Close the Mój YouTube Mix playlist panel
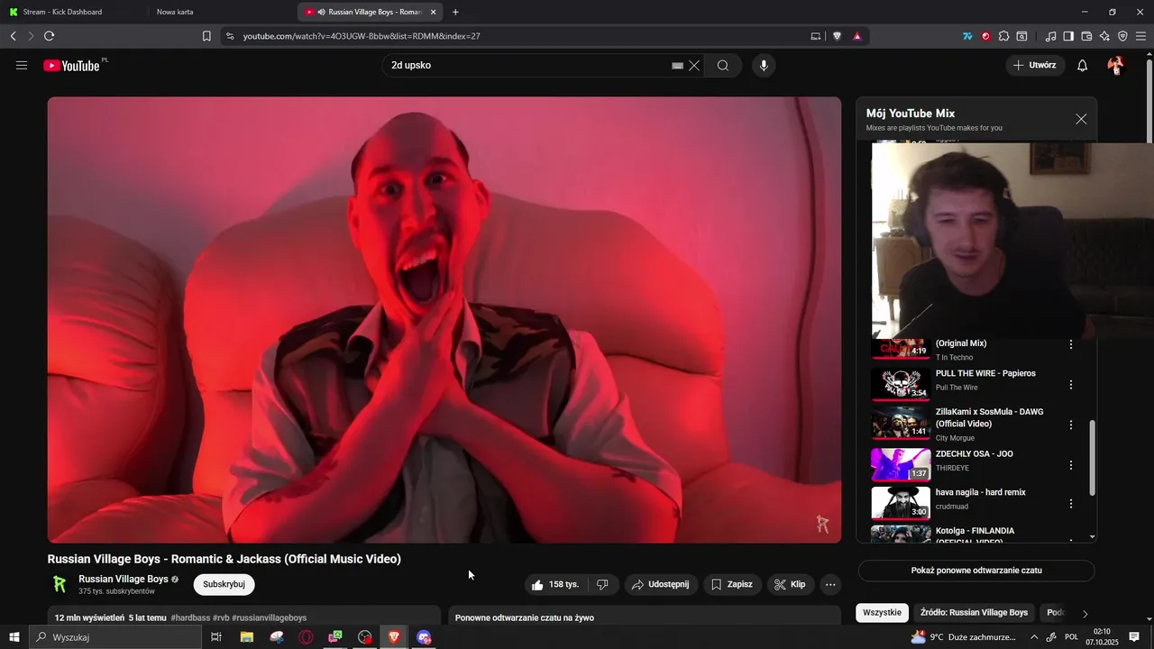This screenshot has width=1154, height=649. click(x=1081, y=119)
